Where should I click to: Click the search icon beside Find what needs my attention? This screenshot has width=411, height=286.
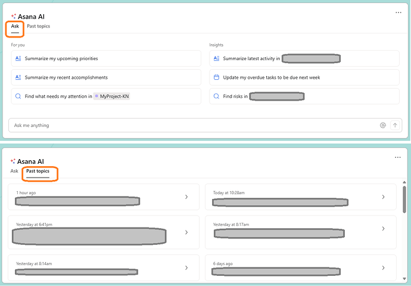tap(18, 96)
